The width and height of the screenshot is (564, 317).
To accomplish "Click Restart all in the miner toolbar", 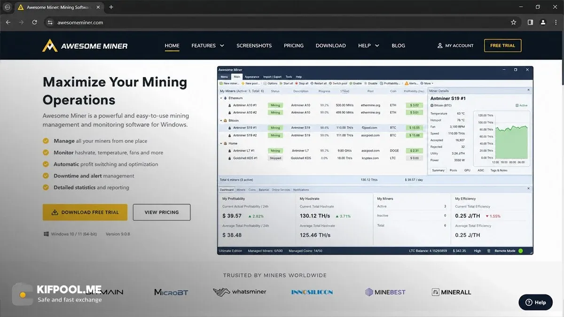I will pos(319,83).
